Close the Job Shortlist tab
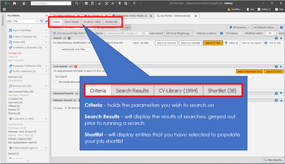The width and height of the screenshot is (285, 164). tap(196, 16)
